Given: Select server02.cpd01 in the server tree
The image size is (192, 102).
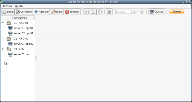Looking at the screenshot, I should pyautogui.click(x=23, y=33).
